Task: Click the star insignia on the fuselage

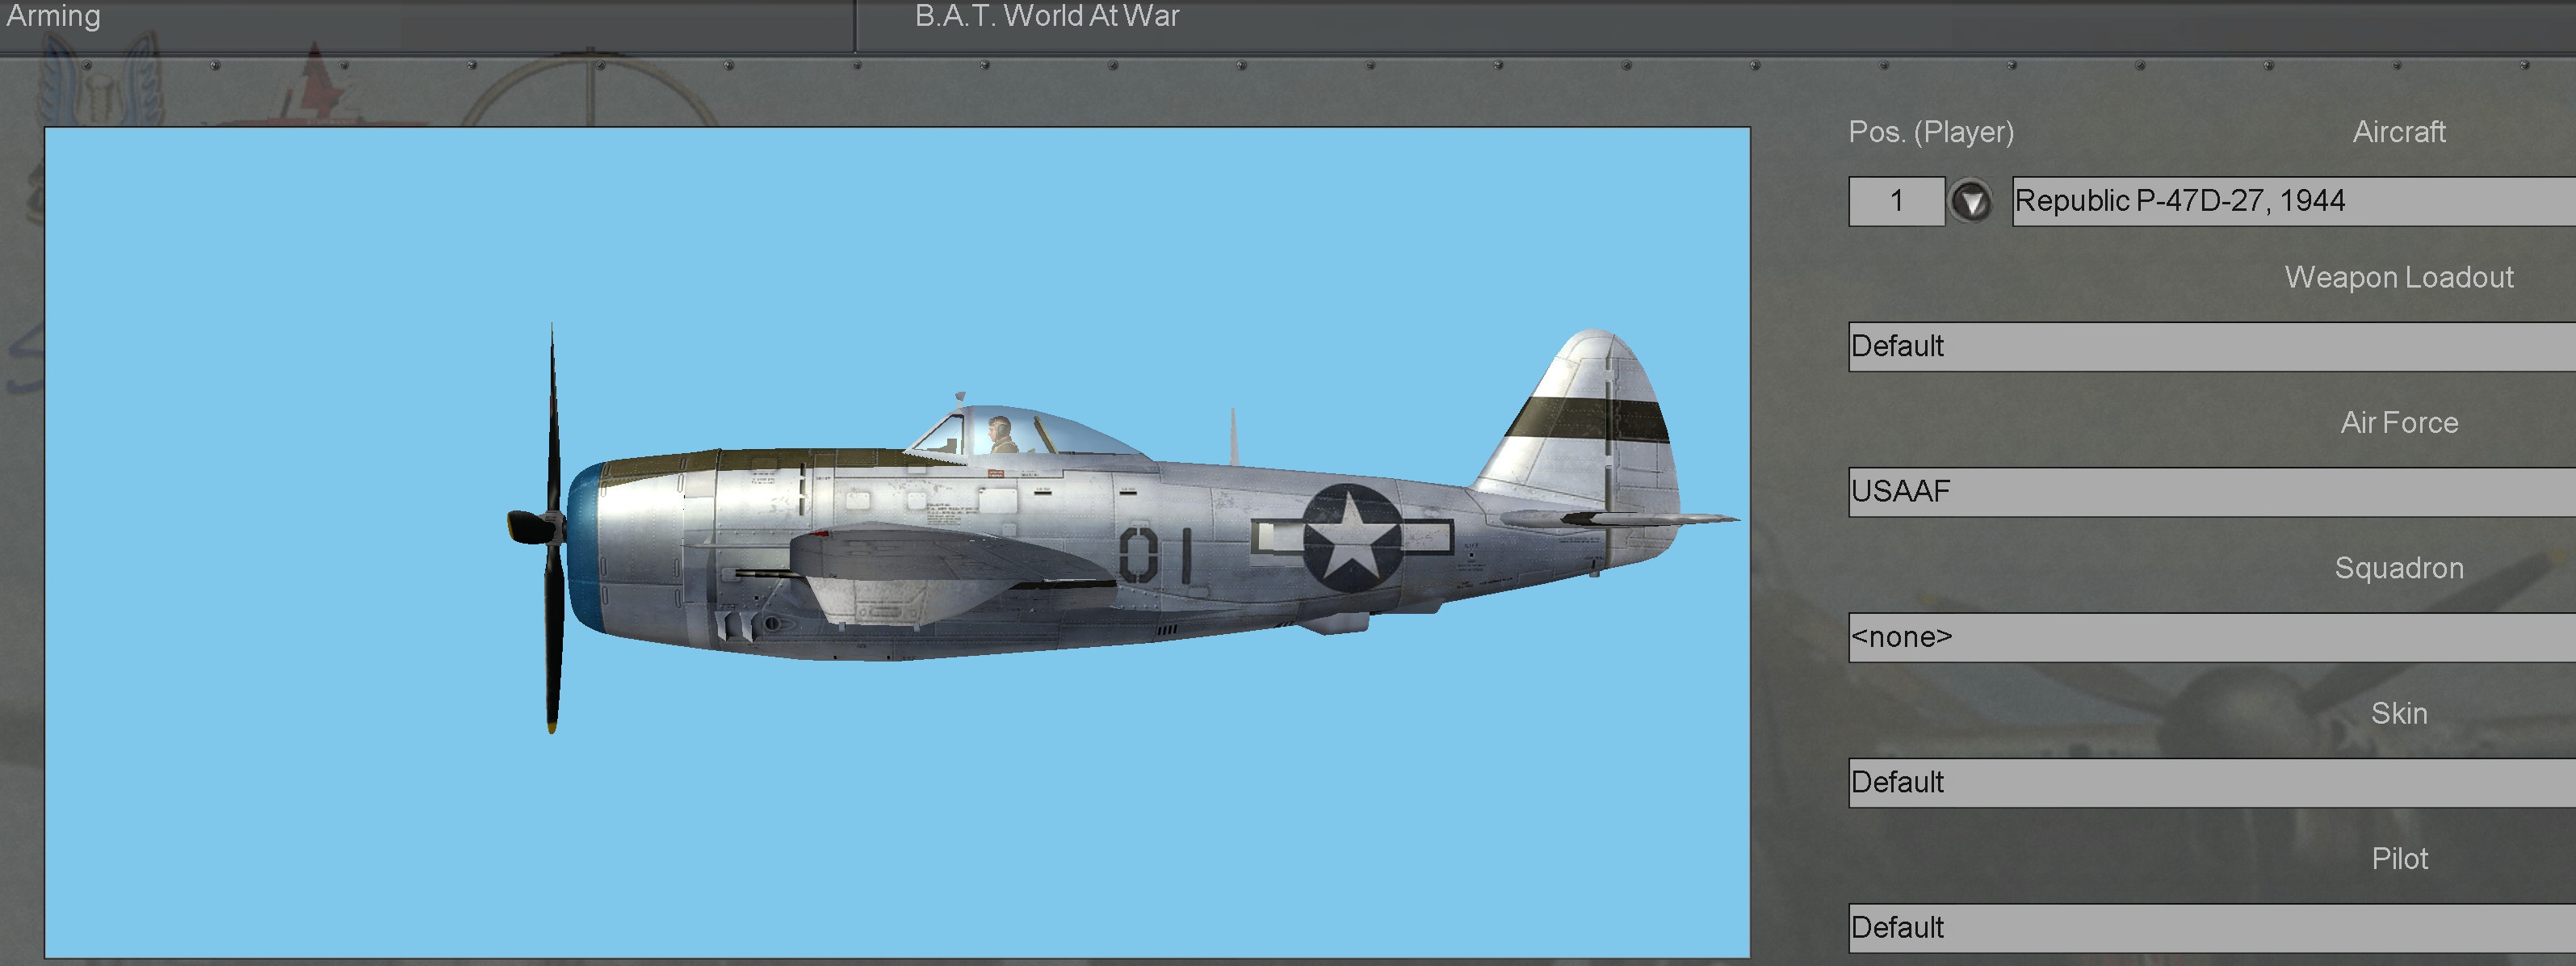Action: tap(1351, 538)
